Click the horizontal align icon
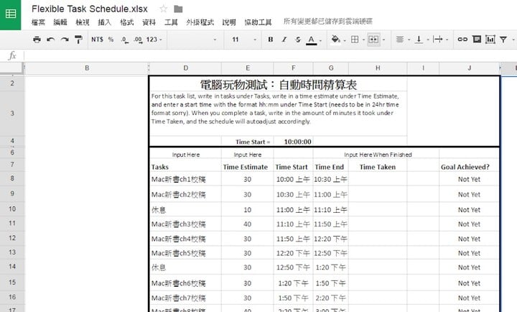517x312 pixels. pyautogui.click(x=400, y=40)
